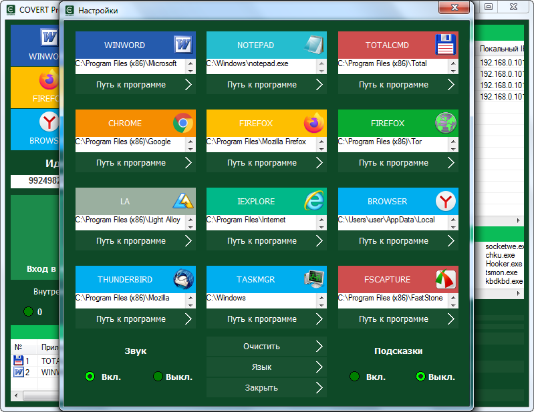Click the FSCAPTURE FastStone icon
Screen dimensions: 534x412
(446, 279)
